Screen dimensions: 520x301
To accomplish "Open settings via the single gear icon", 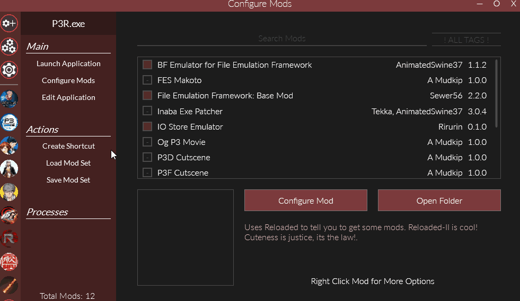I will click(x=9, y=70).
